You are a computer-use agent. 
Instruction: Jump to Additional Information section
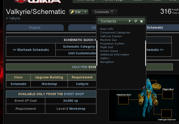[x=115, y=54]
